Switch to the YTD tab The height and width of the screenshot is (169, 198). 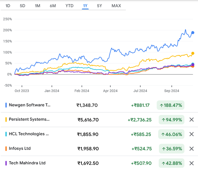pyautogui.click(x=70, y=6)
